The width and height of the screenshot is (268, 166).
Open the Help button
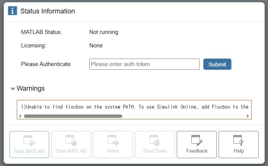[238, 144]
